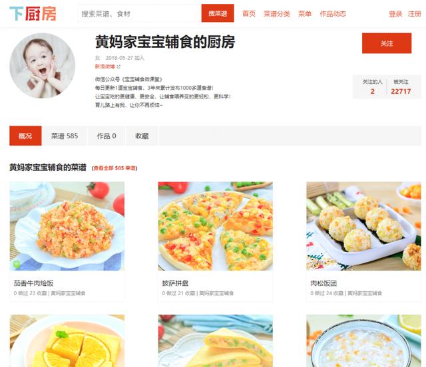This screenshot has width=426, height=367.
Task: Click the 下厨房 logo
Action: 33,13
